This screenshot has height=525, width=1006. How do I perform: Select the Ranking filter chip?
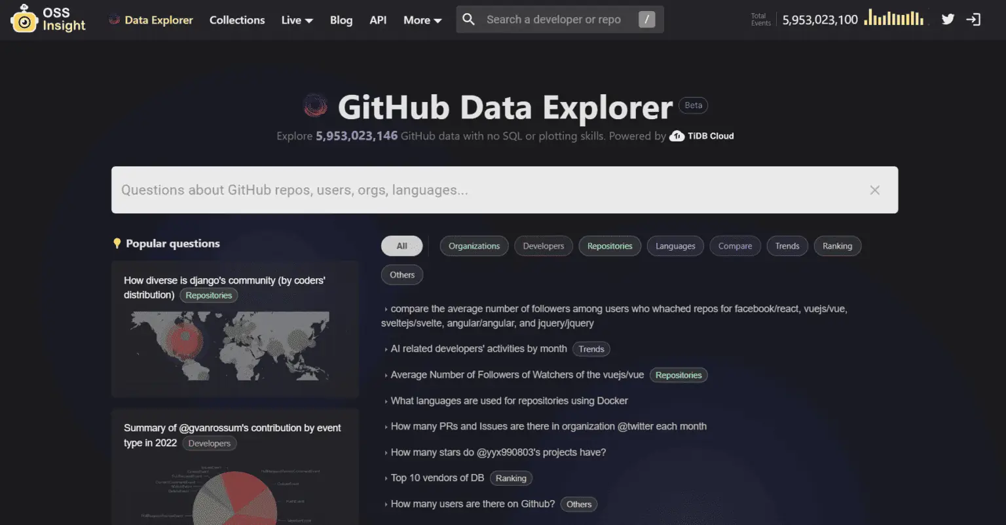pos(838,246)
